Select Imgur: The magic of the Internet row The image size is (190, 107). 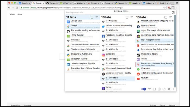(x=155, y=31)
